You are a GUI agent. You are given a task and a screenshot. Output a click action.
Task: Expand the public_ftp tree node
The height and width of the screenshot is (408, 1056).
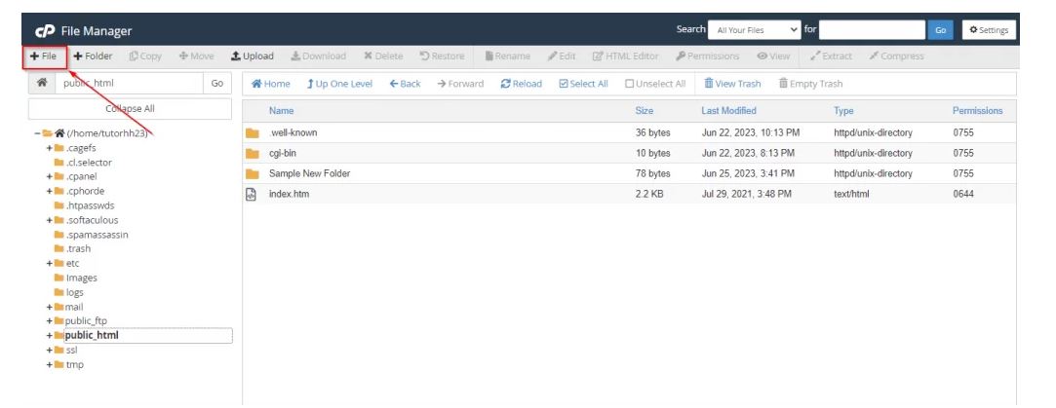coord(49,321)
